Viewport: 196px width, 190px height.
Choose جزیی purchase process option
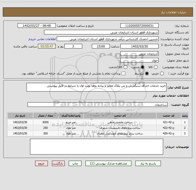pos(162,73)
